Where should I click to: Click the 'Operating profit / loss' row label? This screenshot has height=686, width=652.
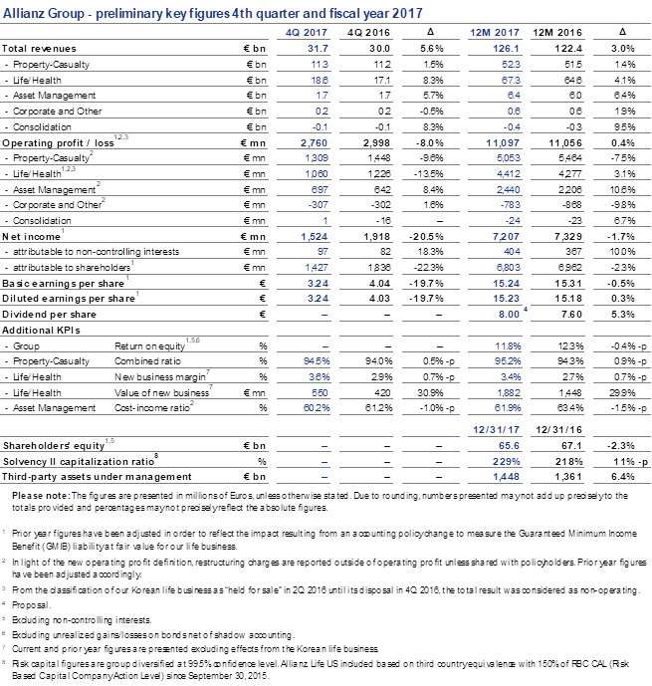tap(58, 143)
